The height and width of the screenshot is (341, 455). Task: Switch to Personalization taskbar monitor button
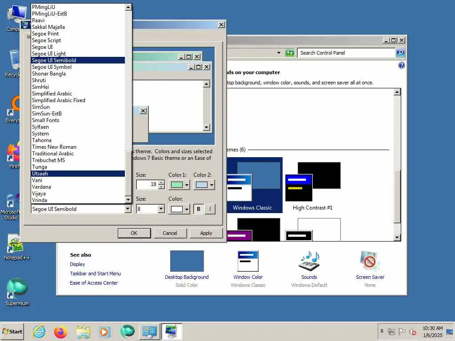tap(172, 331)
